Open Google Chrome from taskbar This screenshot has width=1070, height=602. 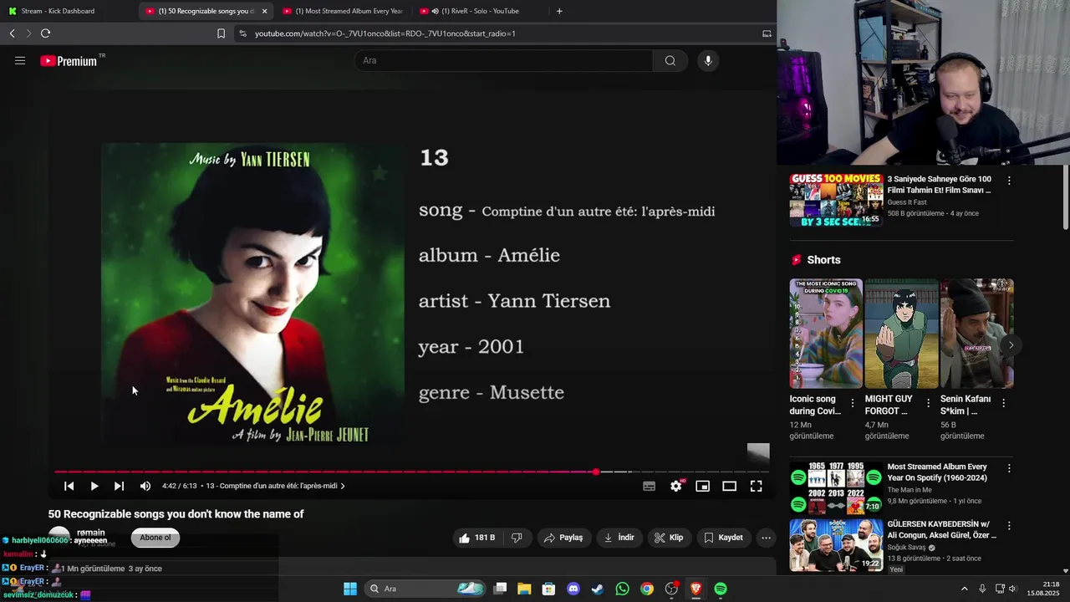[x=647, y=589]
